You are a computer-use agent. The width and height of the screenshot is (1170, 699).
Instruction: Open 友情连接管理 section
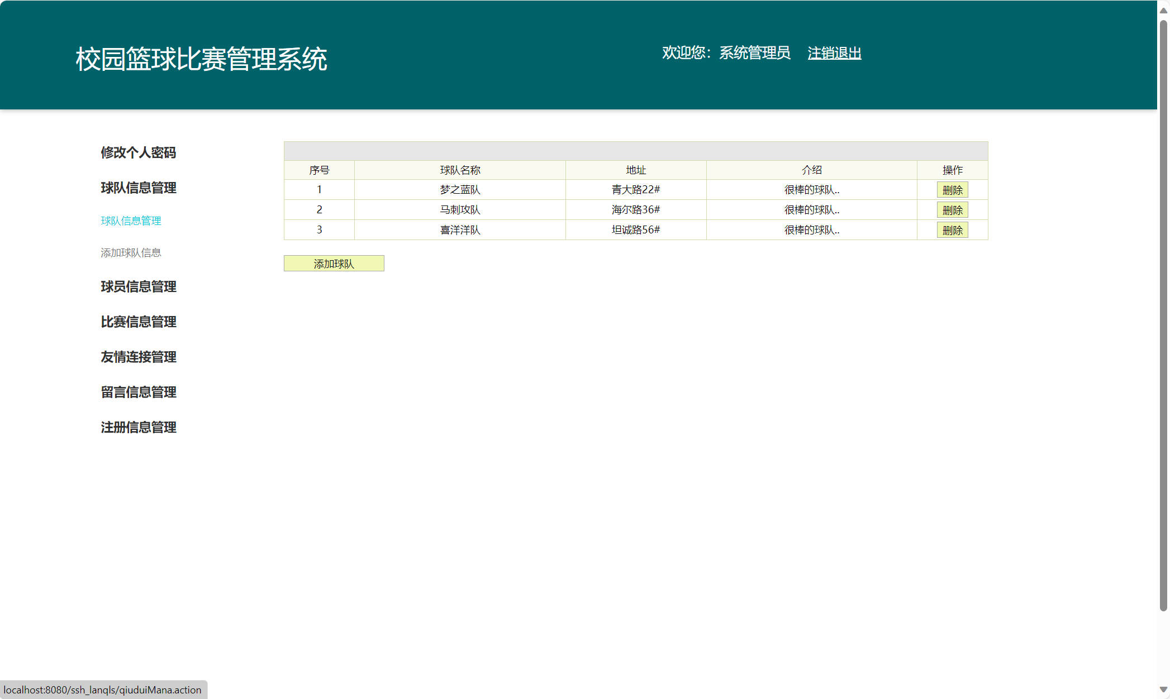(138, 357)
